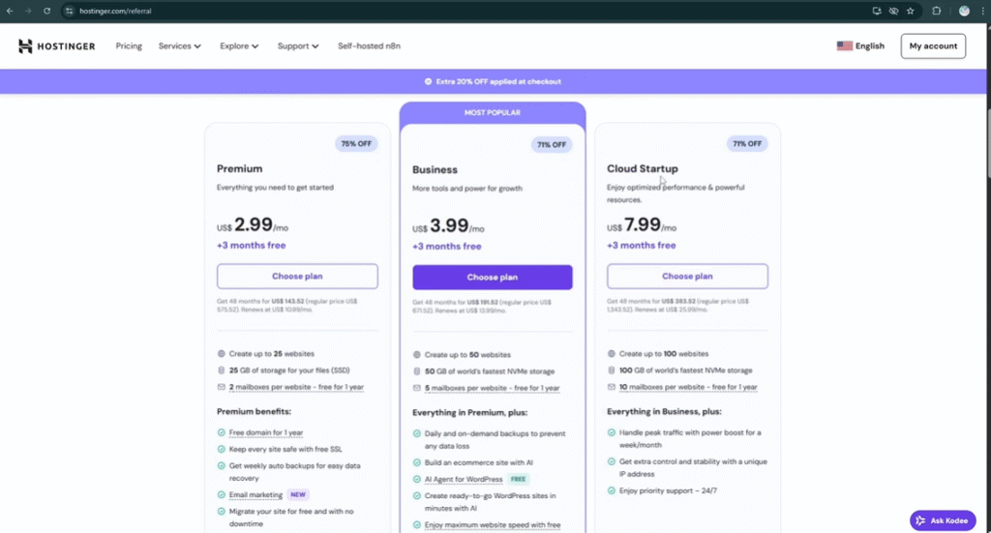Screen dimensions: 991x533
Task: Expand the Explore dropdown menu
Action: tap(239, 46)
